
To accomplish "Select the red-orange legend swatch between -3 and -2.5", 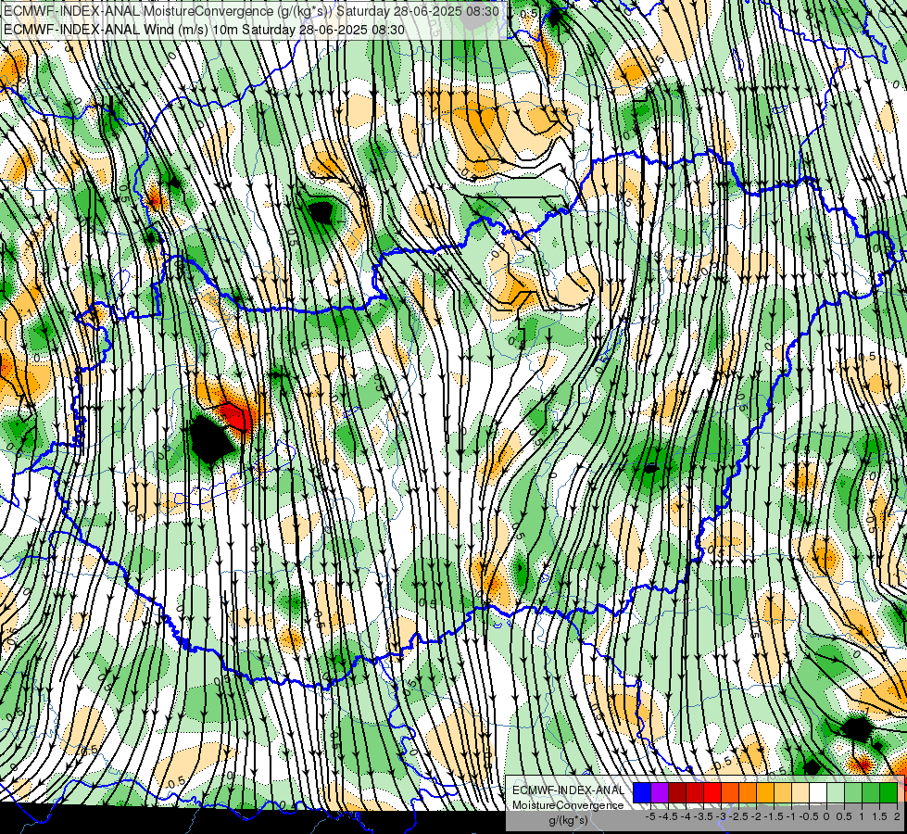I will [x=730, y=792].
